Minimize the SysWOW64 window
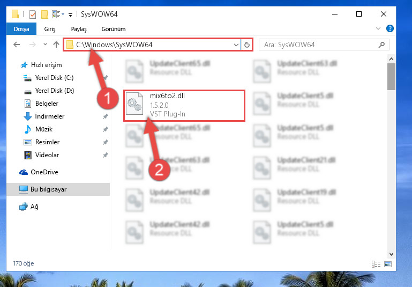The height and width of the screenshot is (287, 412). click(335, 14)
